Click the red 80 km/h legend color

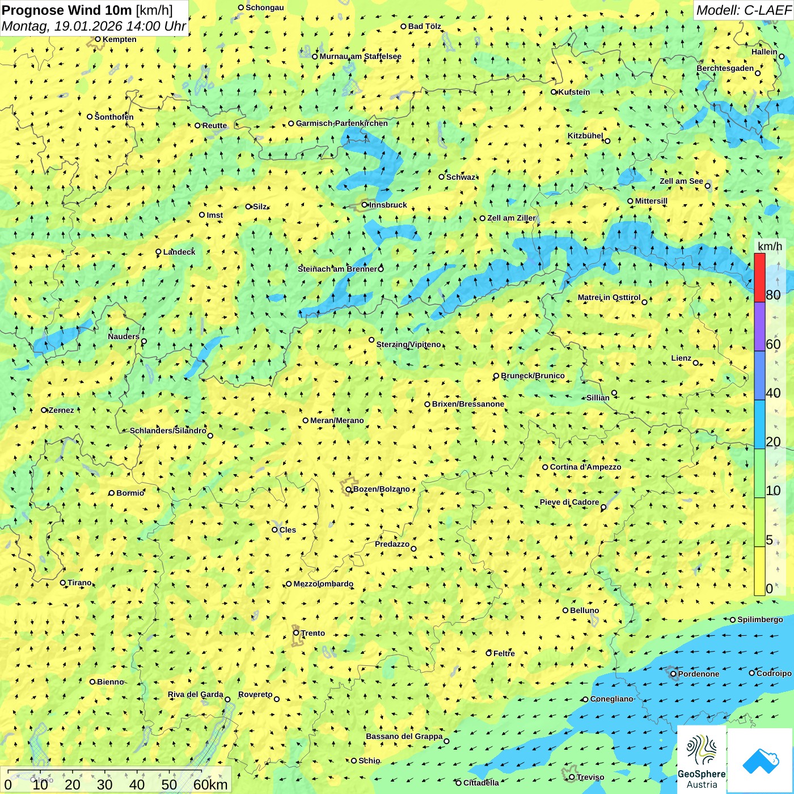pyautogui.click(x=759, y=278)
